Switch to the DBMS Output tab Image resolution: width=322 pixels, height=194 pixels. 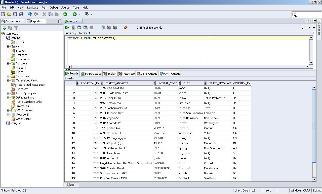point(147,74)
